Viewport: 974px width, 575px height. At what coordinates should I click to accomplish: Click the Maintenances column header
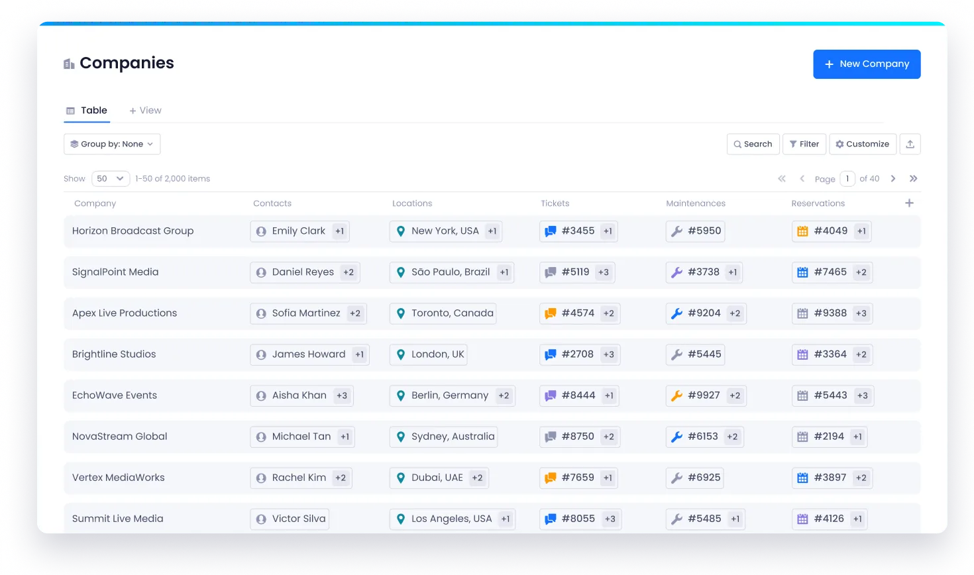click(696, 203)
